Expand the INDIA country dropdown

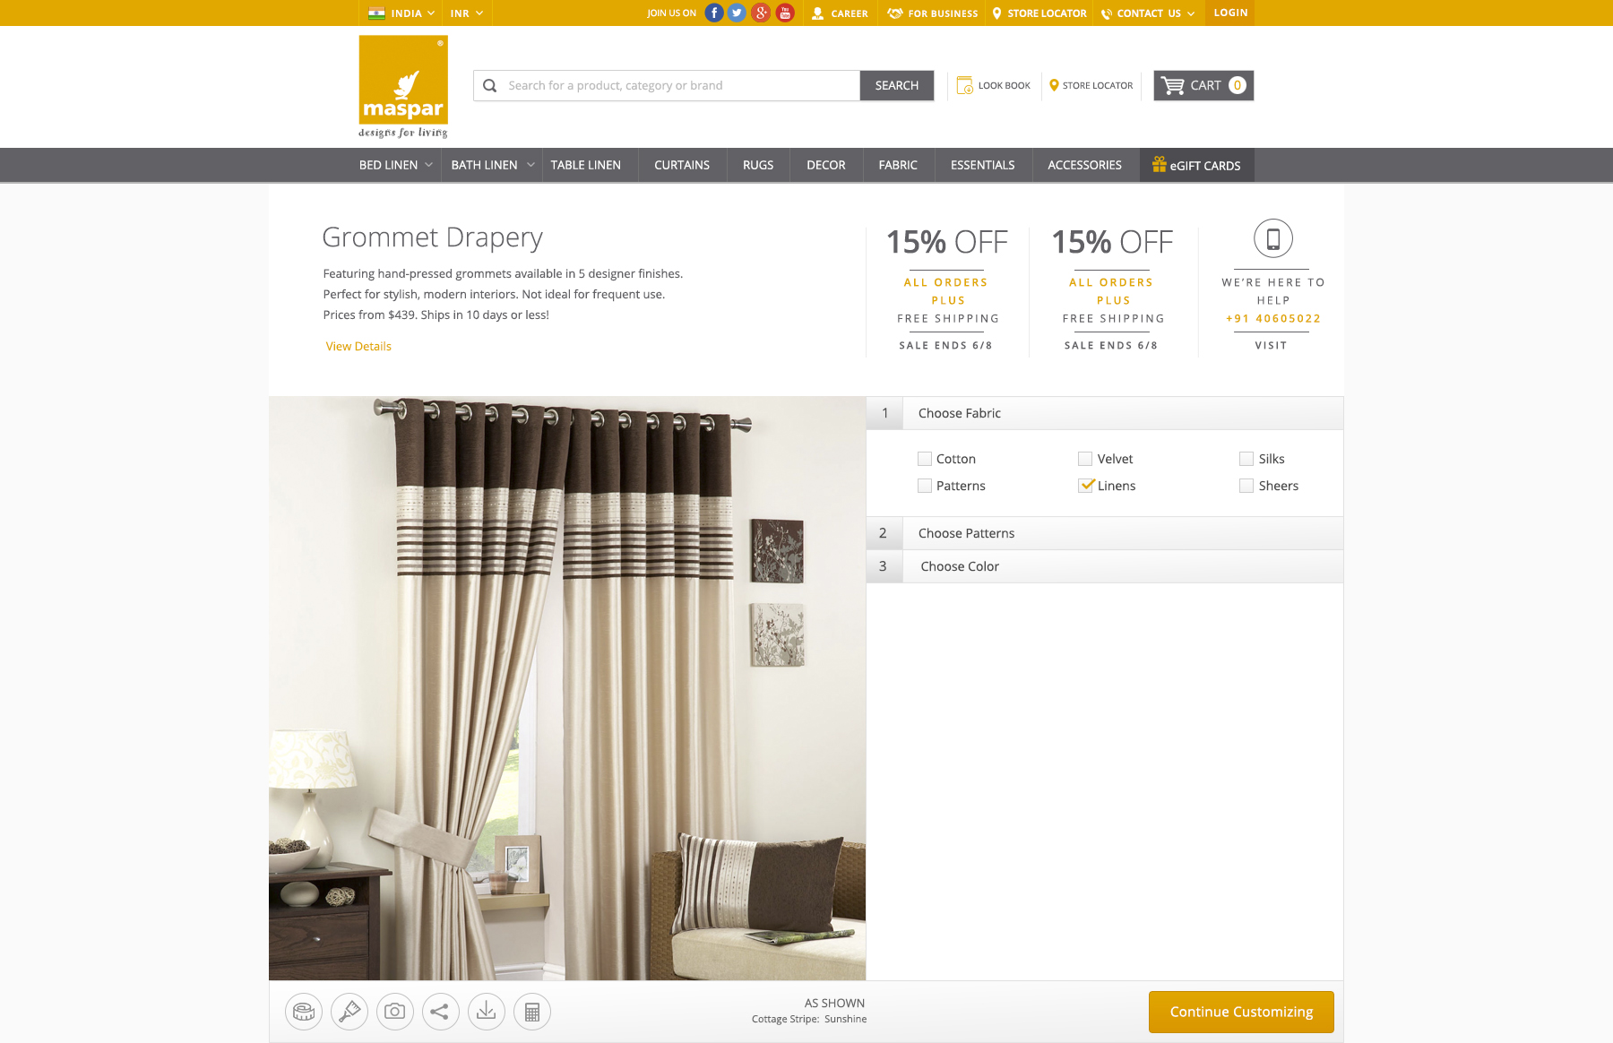tap(401, 13)
